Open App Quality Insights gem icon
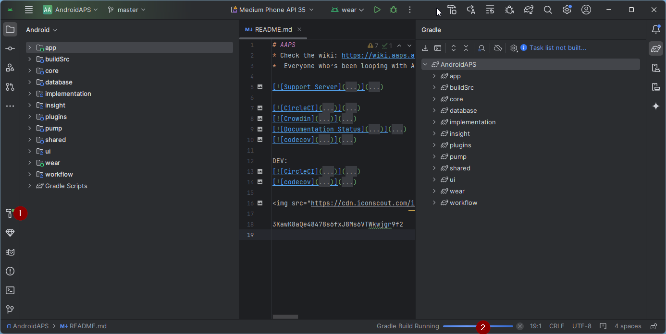 tap(10, 233)
